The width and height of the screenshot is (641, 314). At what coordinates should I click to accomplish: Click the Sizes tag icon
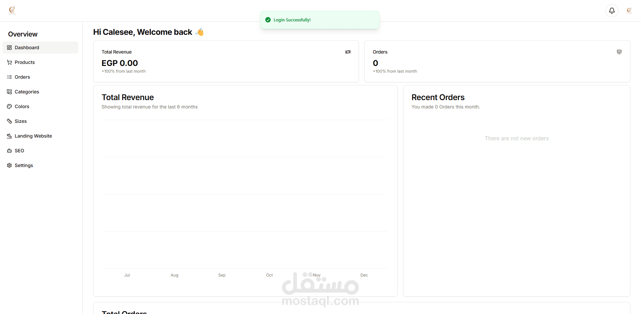tap(9, 121)
